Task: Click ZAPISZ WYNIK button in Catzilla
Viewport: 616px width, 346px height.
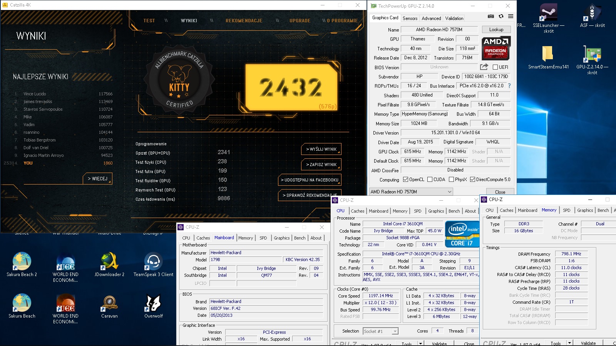Action: pos(321,165)
